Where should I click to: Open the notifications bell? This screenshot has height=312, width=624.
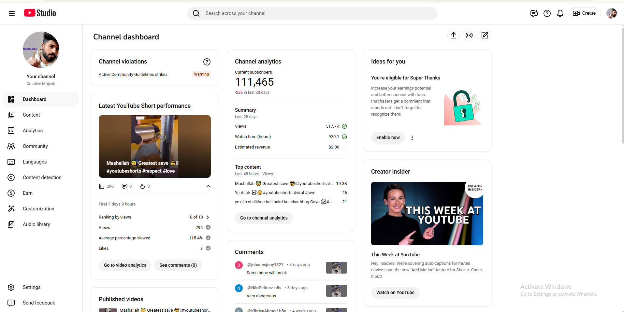pyautogui.click(x=560, y=13)
